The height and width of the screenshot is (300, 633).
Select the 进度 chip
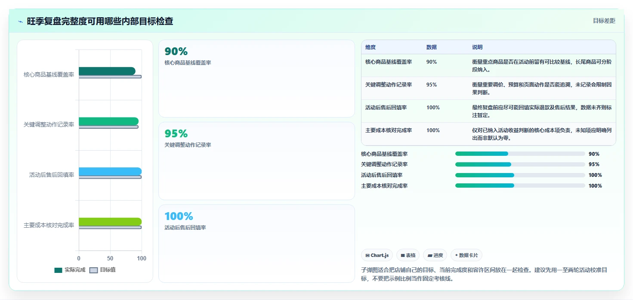pos(435,255)
